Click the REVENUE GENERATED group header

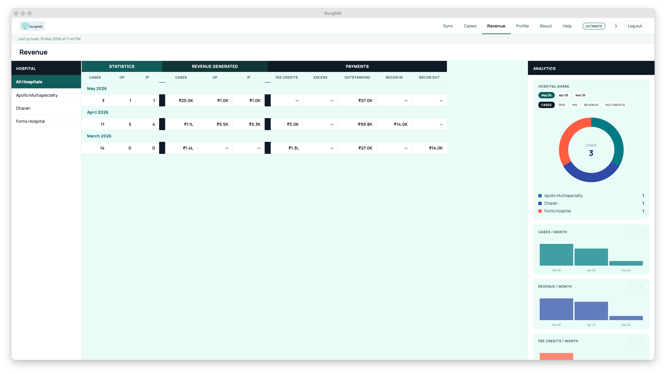215,67
